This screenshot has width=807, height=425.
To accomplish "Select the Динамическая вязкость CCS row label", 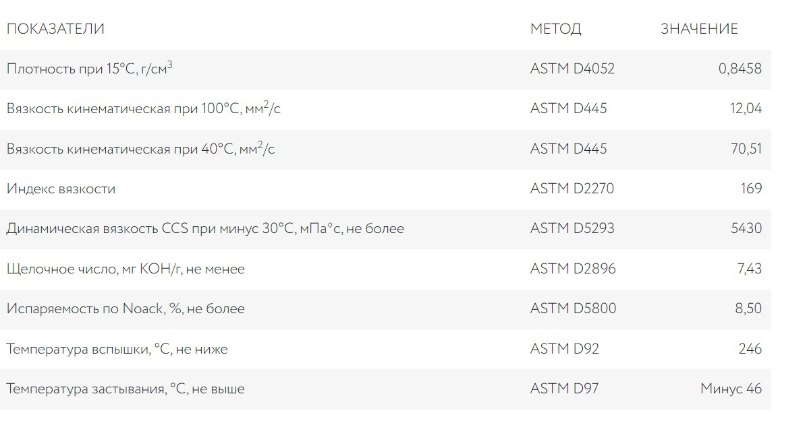I will 205,229.
